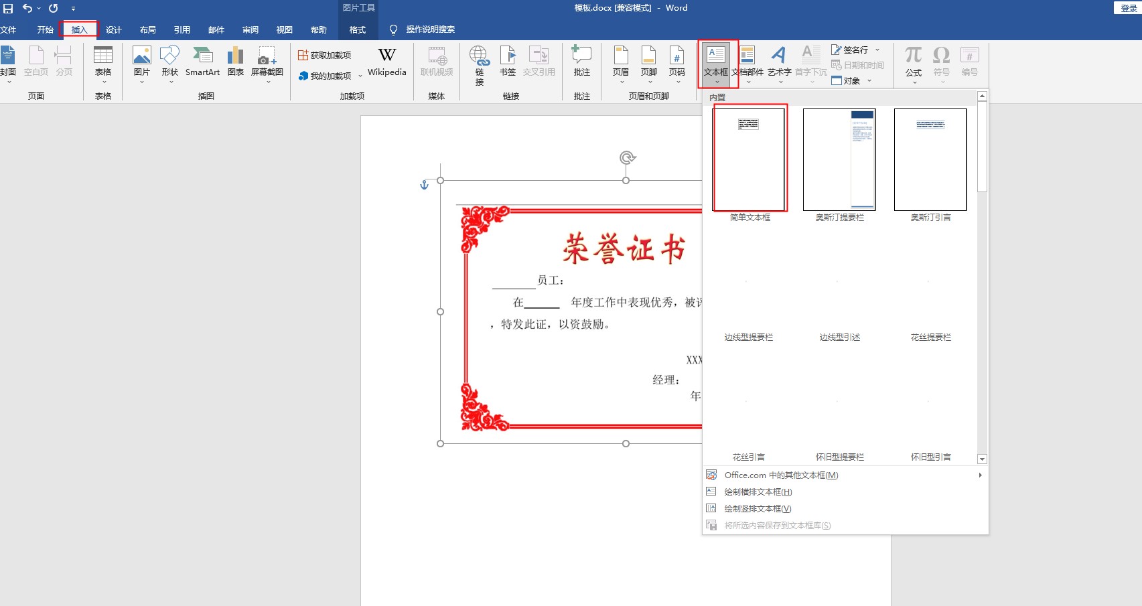Expand My Add-ins dropdown arrow
This screenshot has width=1142, height=606.
coord(360,76)
